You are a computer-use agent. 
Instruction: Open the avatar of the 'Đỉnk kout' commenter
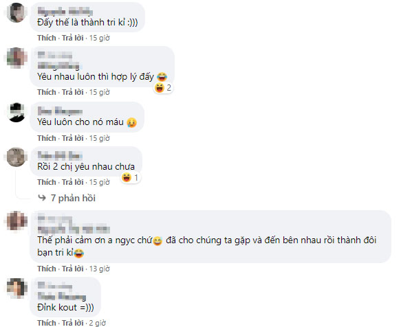click(17, 288)
